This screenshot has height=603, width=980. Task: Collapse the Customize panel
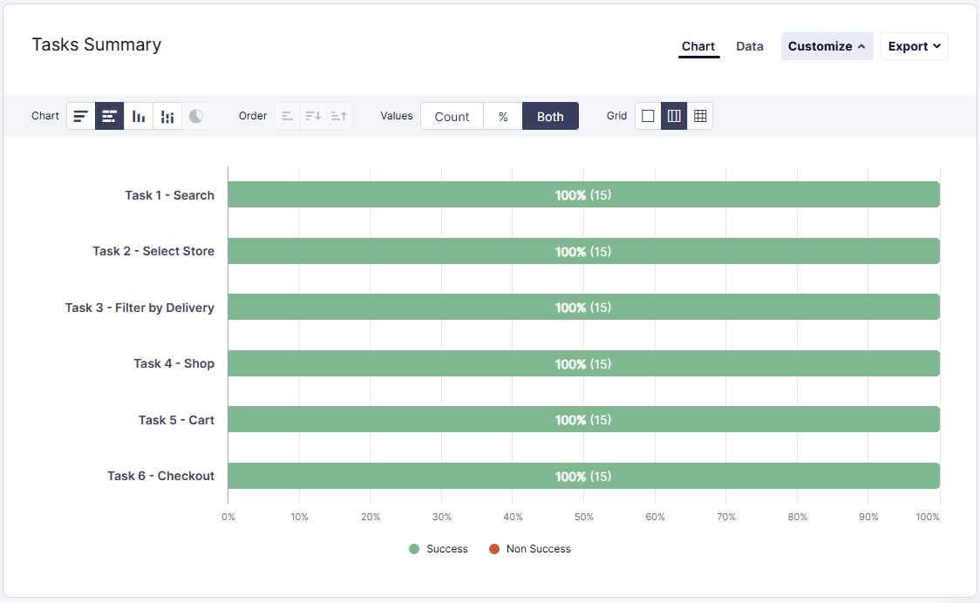click(826, 45)
